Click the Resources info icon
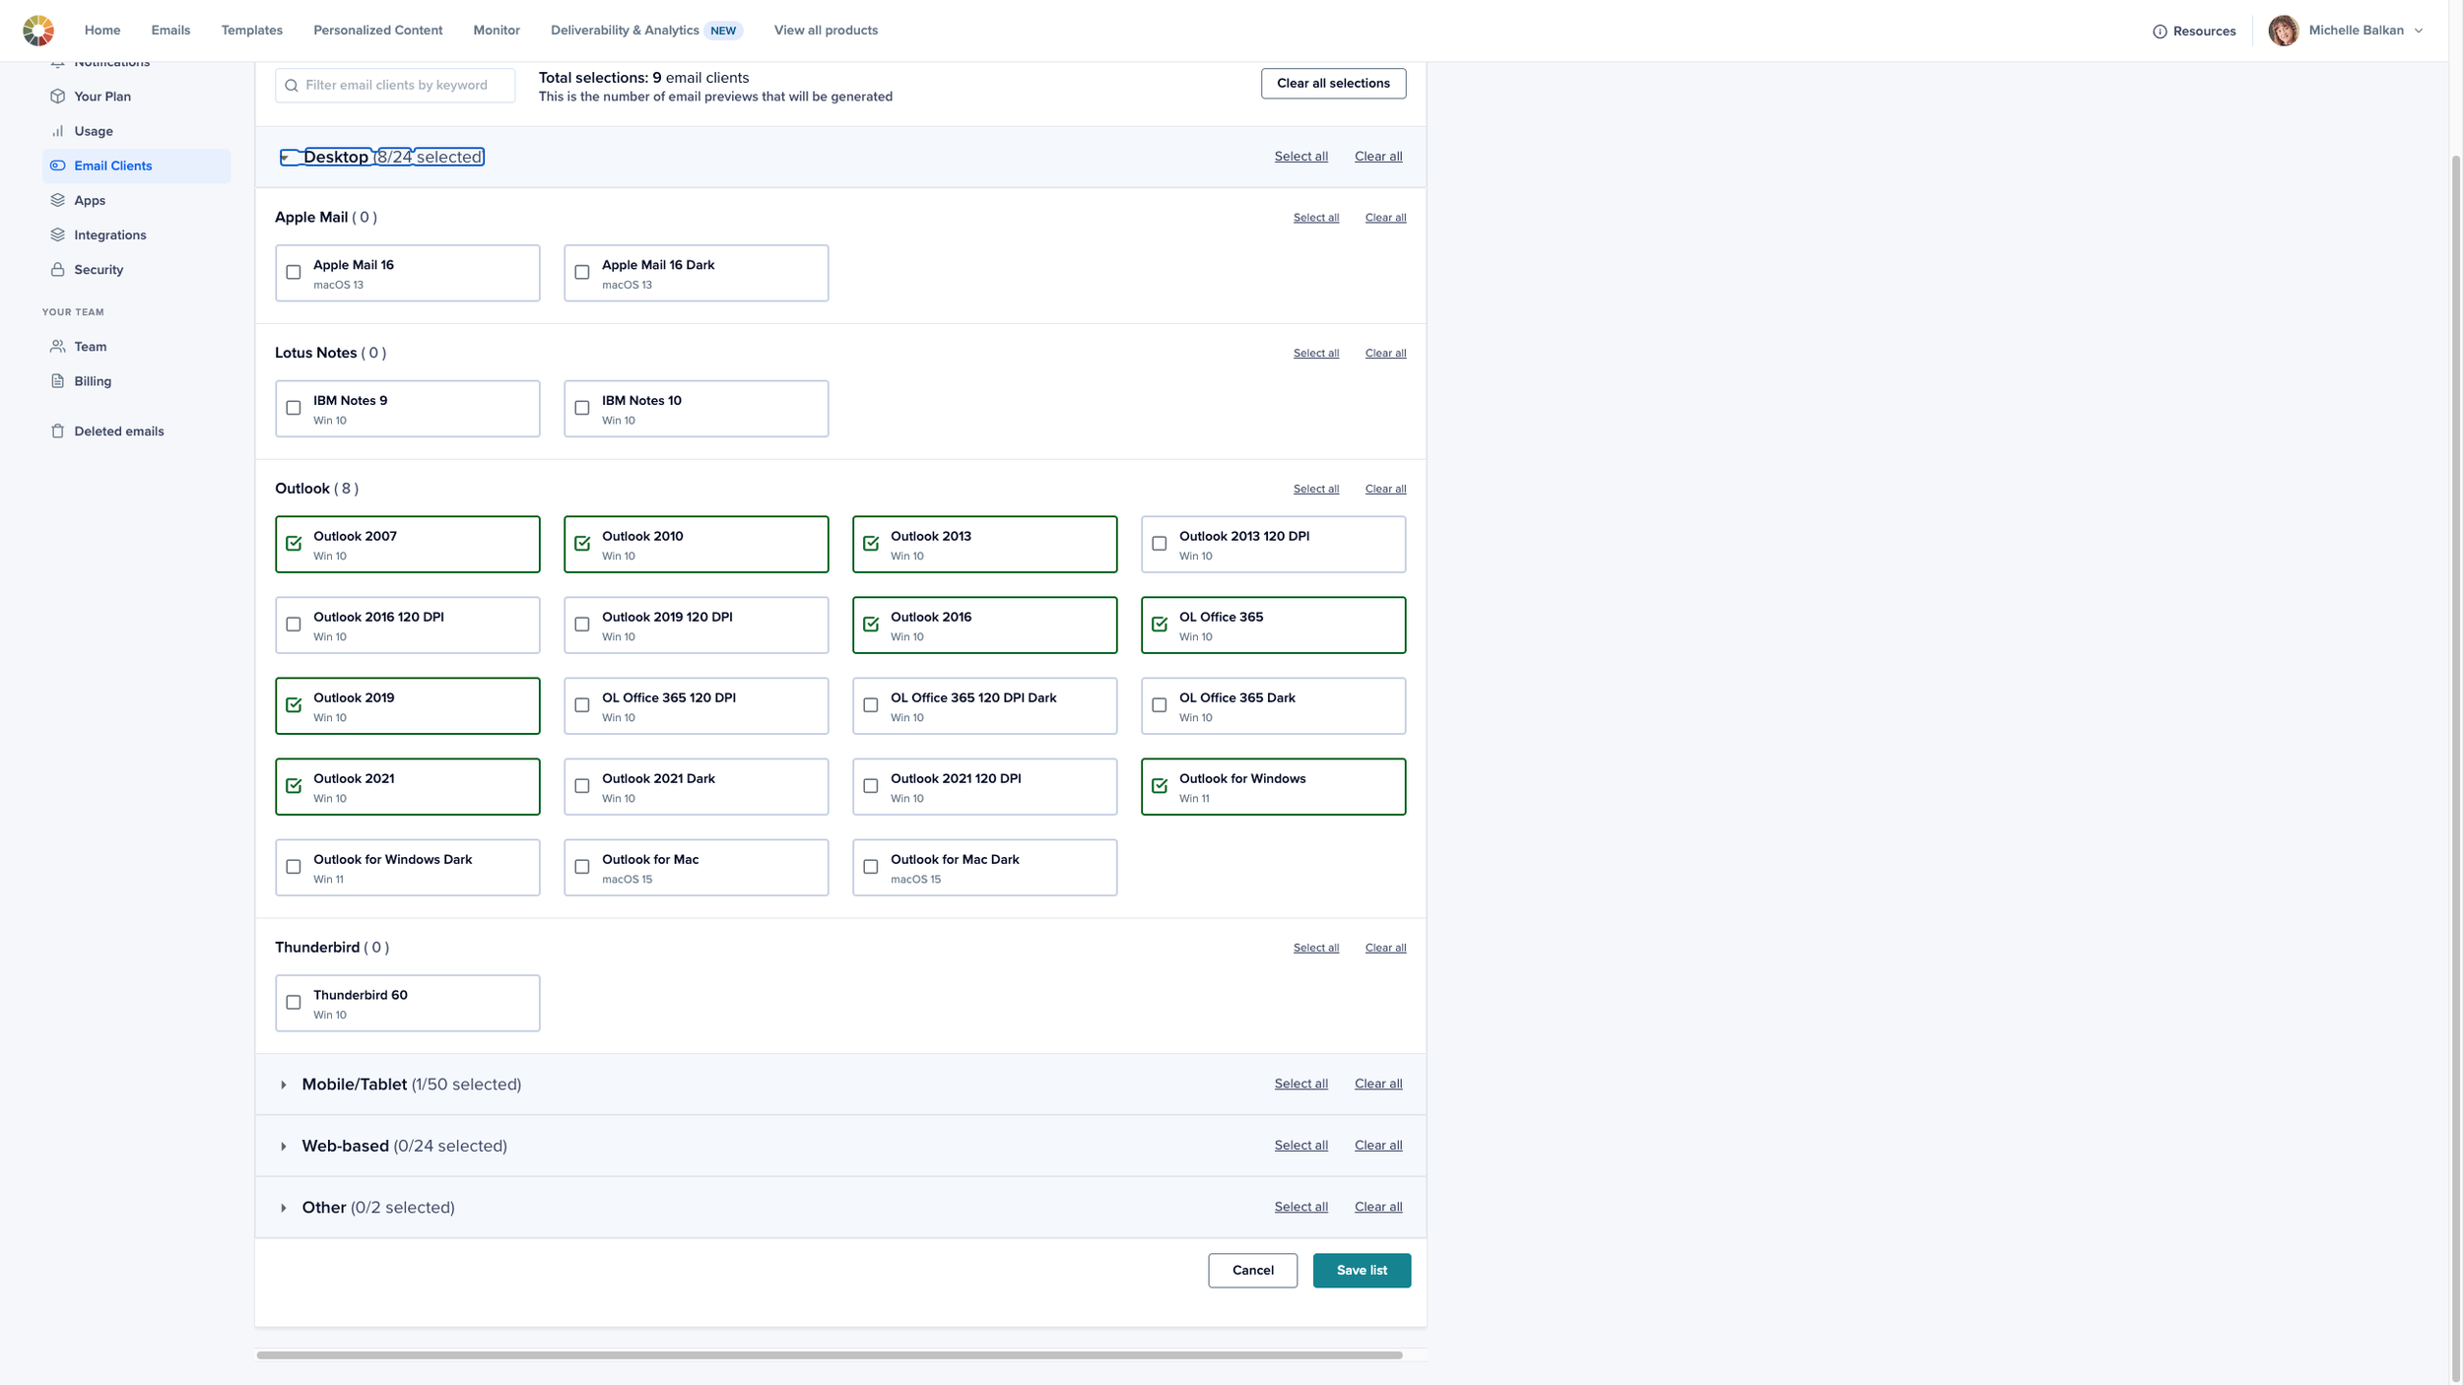This screenshot has width=2463, height=1385. point(2160,32)
